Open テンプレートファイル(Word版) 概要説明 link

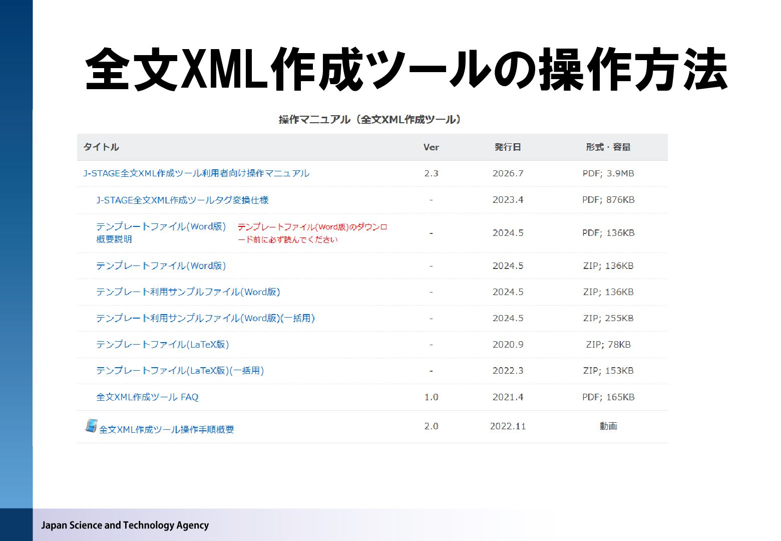pos(161,233)
